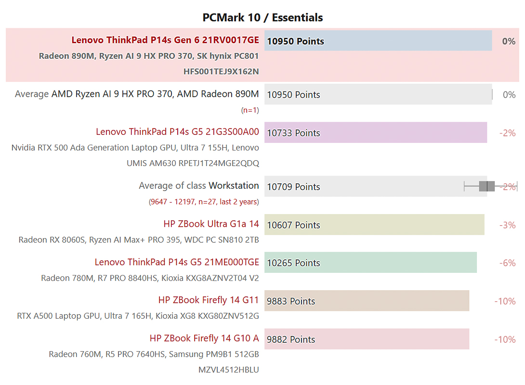The width and height of the screenshot is (525, 385).
Task: Click the grey 10950 Points average bar
Action: [378, 94]
